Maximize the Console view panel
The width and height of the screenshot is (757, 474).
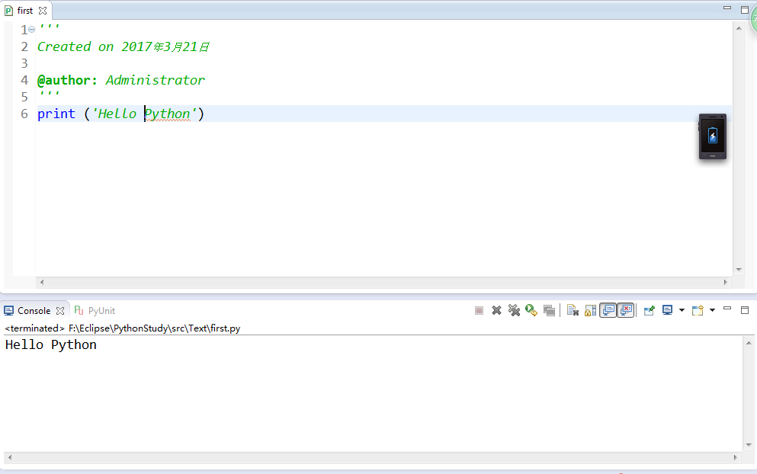pyautogui.click(x=745, y=310)
